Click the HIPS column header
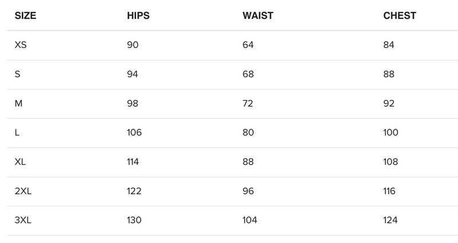 click(x=138, y=16)
